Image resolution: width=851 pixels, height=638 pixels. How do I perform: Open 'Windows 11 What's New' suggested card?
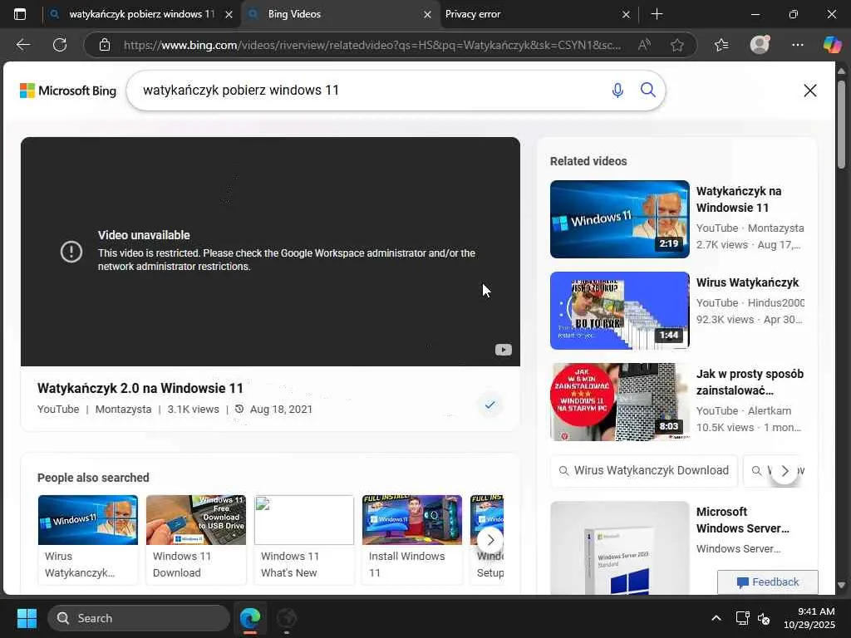(304, 539)
